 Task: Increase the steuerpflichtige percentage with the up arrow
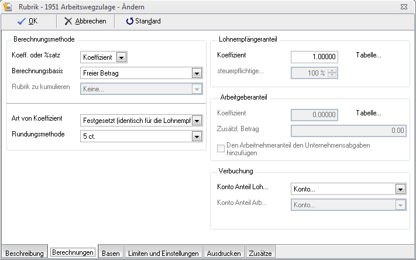(333, 71)
